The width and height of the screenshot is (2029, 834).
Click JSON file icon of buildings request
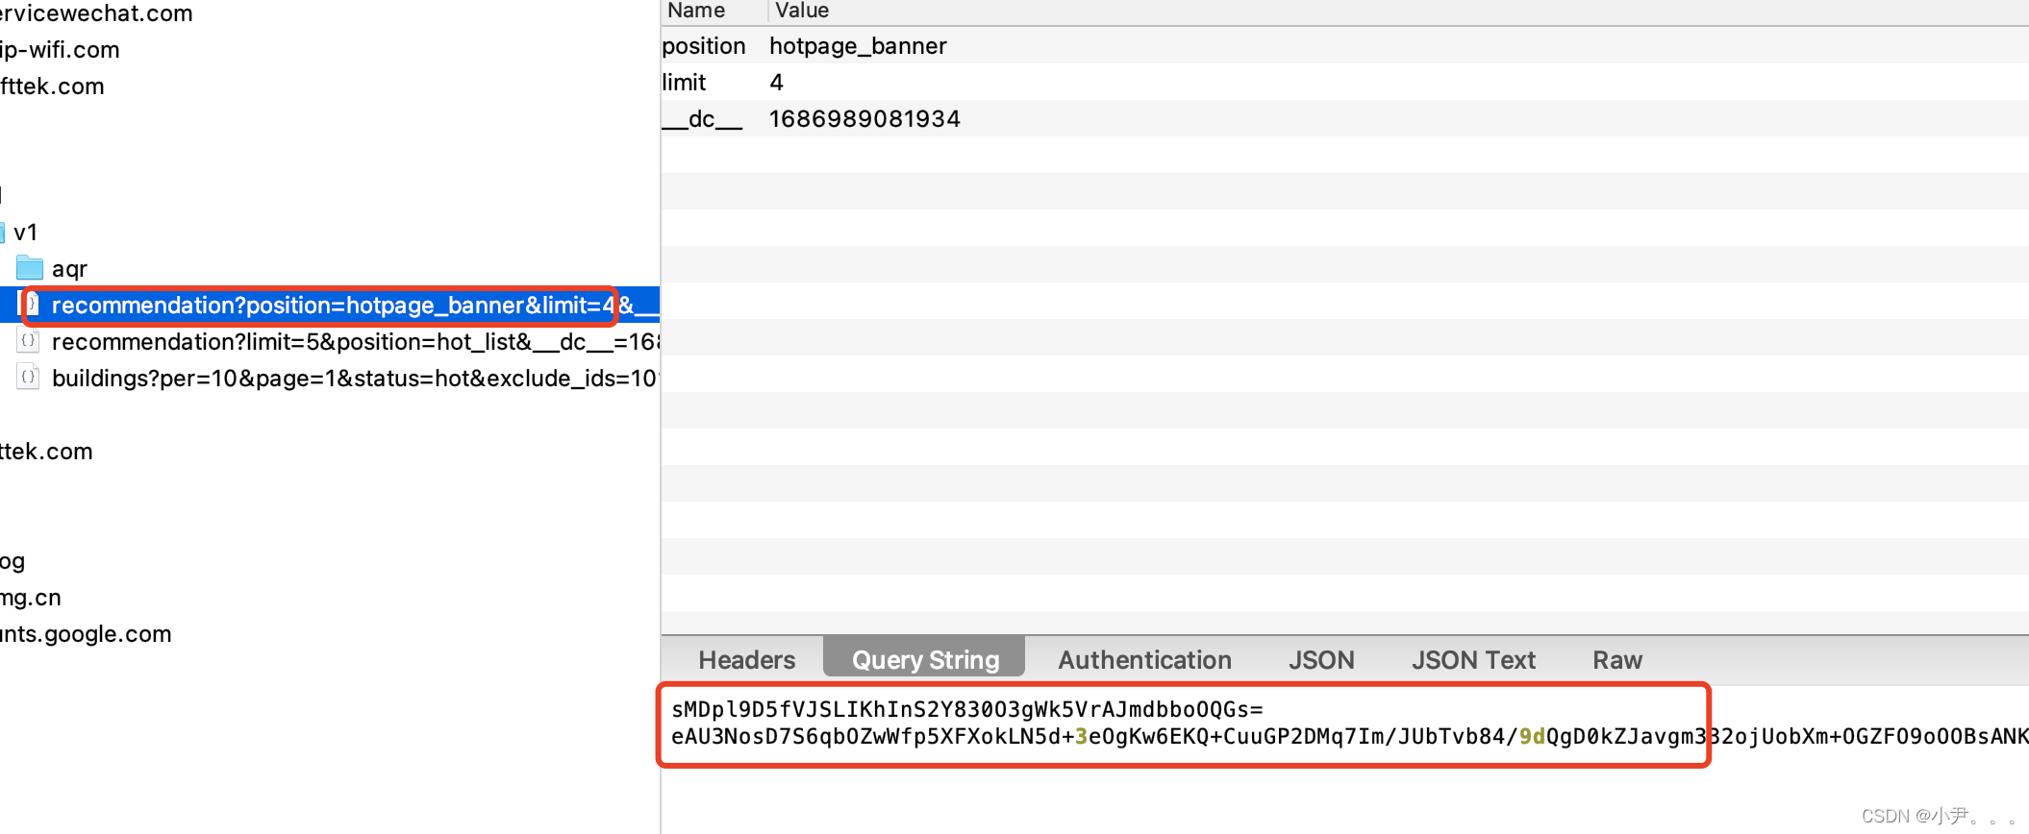[29, 378]
